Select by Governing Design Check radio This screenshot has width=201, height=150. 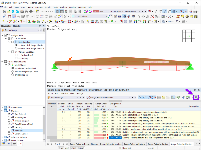13,71
